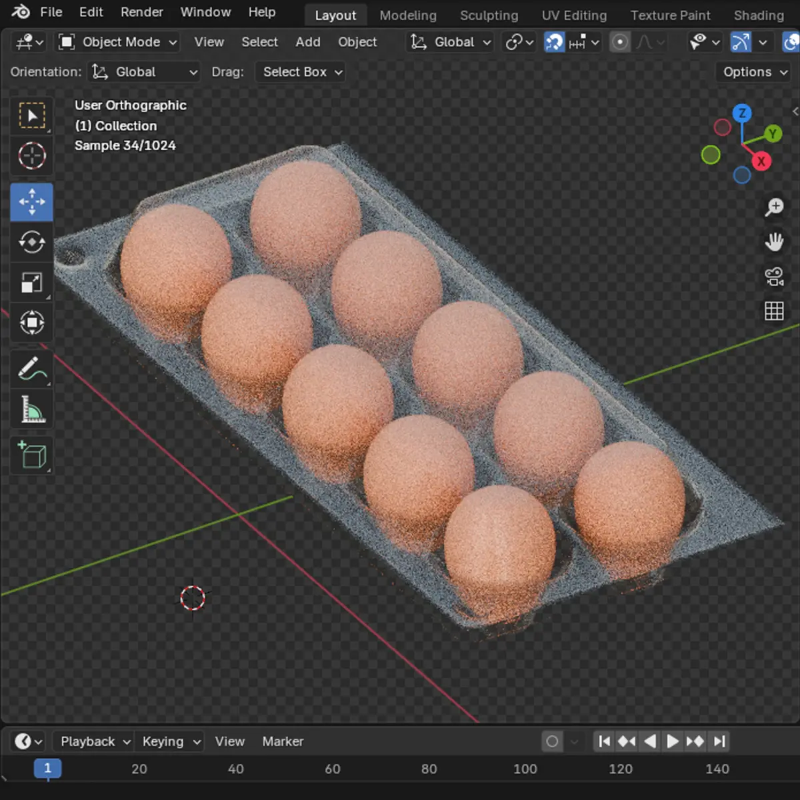Open the File menu
The height and width of the screenshot is (800, 800).
(x=51, y=12)
